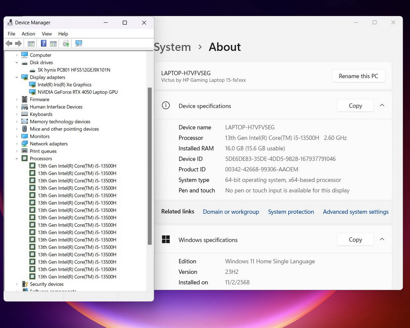410x328 pixels.
Task: Open Help via the blue question mark icon
Action: pyautogui.click(x=44, y=44)
